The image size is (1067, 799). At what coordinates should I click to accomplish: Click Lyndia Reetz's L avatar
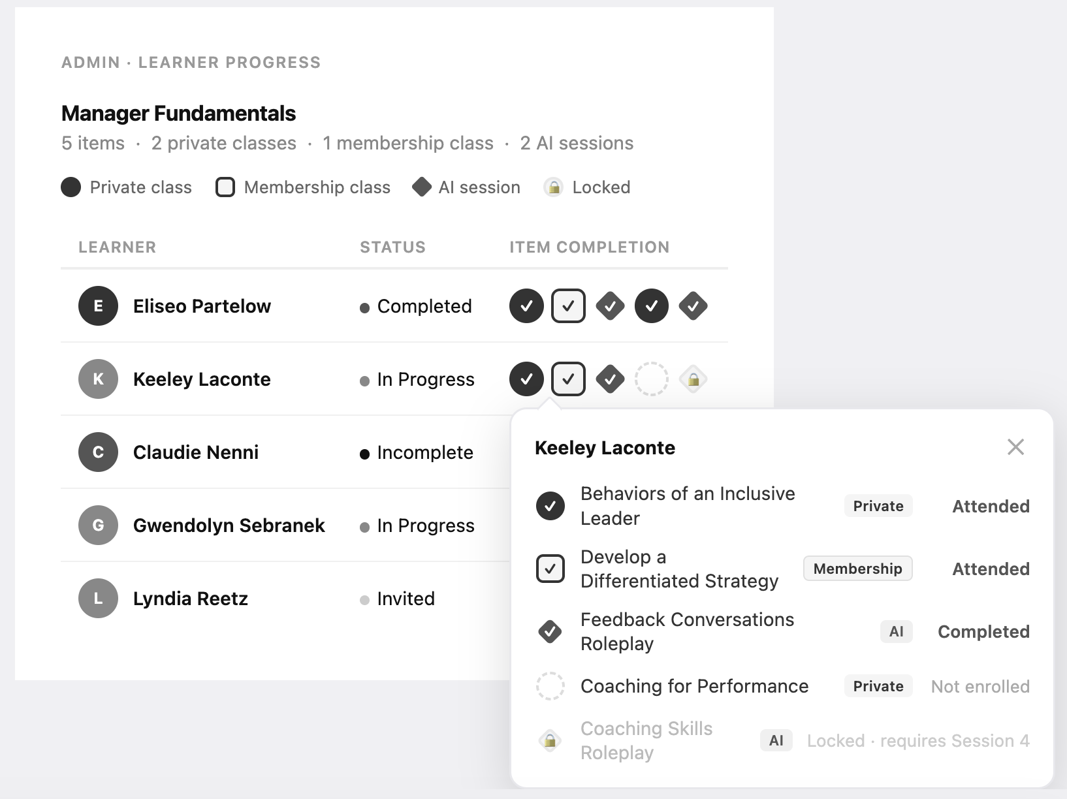(x=98, y=598)
